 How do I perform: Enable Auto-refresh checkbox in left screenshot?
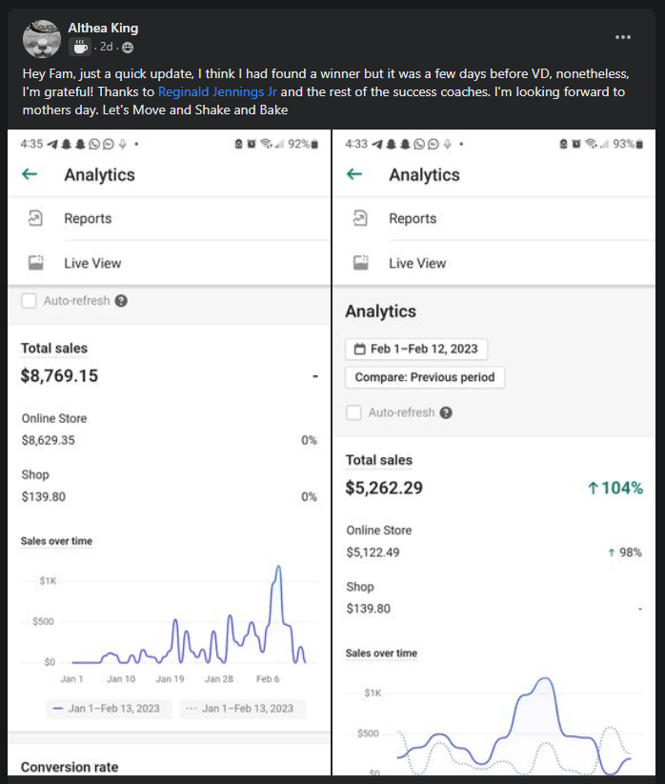(x=30, y=301)
